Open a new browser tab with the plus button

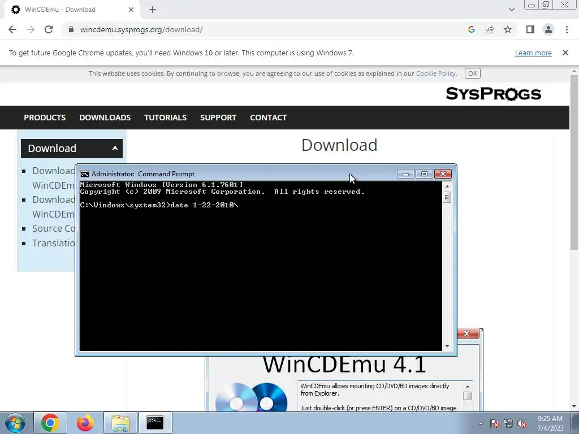[x=153, y=10]
